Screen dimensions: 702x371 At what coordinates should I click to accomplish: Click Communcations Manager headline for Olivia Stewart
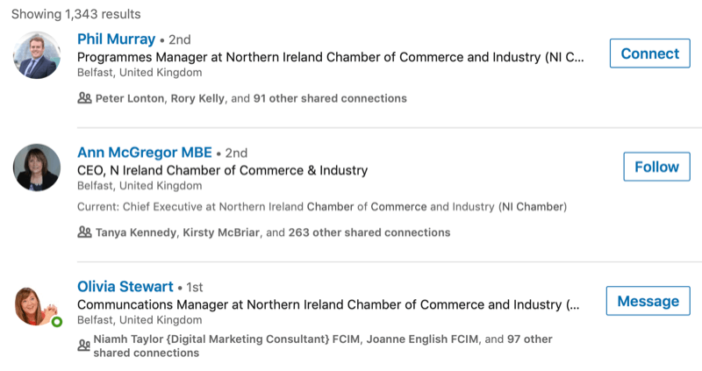click(328, 304)
